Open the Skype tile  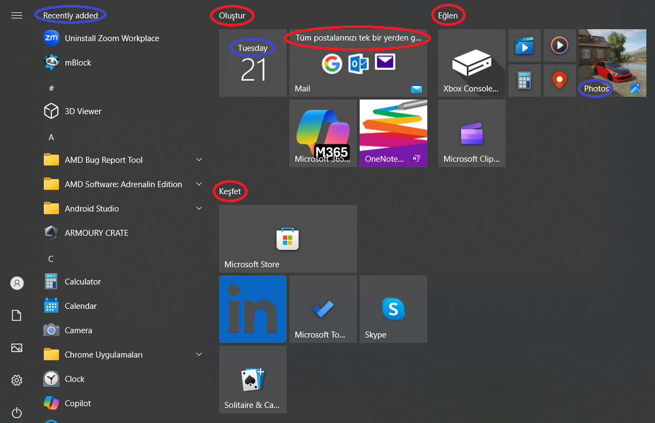(x=393, y=309)
